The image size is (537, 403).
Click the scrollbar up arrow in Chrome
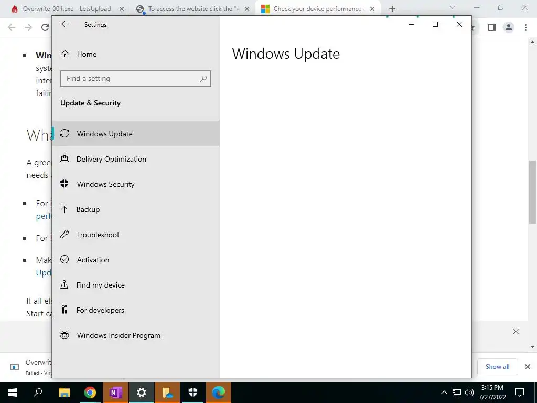tap(533, 42)
